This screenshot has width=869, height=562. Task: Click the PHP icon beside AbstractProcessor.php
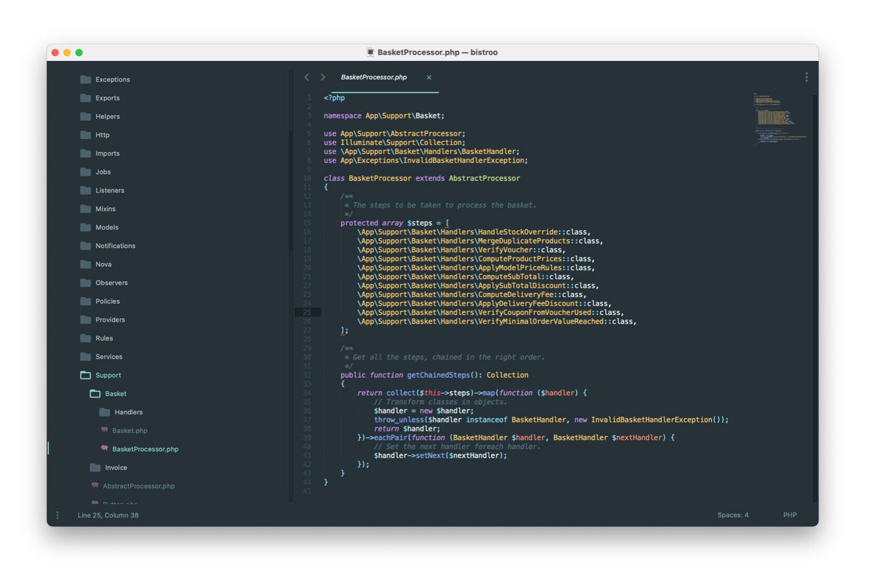pos(95,485)
